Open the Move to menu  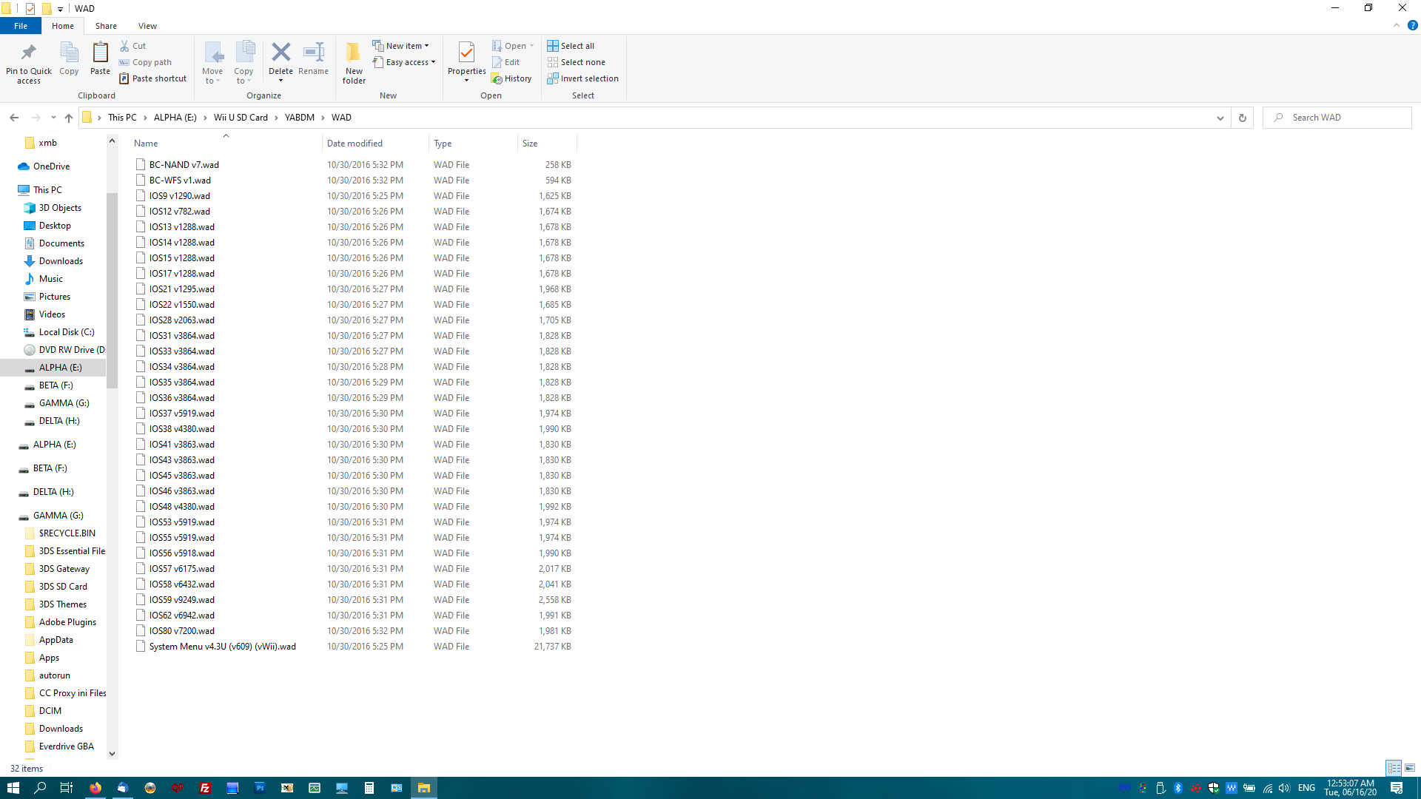(x=212, y=62)
